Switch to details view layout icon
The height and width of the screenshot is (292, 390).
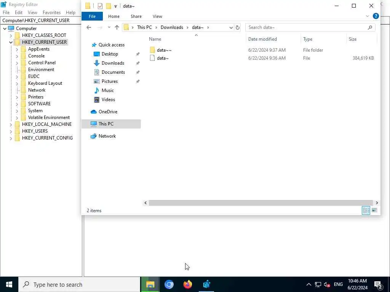click(x=366, y=210)
